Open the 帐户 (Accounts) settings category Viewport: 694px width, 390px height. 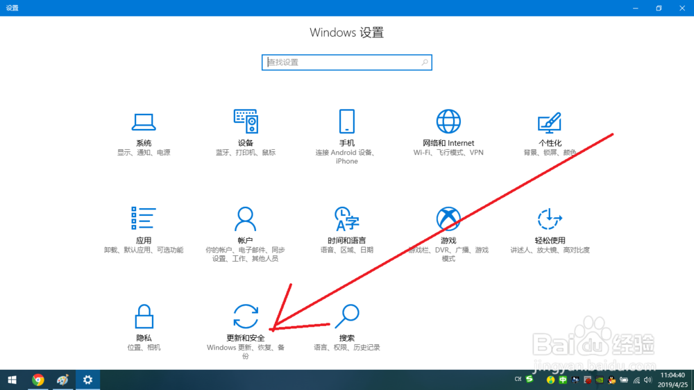tap(245, 235)
